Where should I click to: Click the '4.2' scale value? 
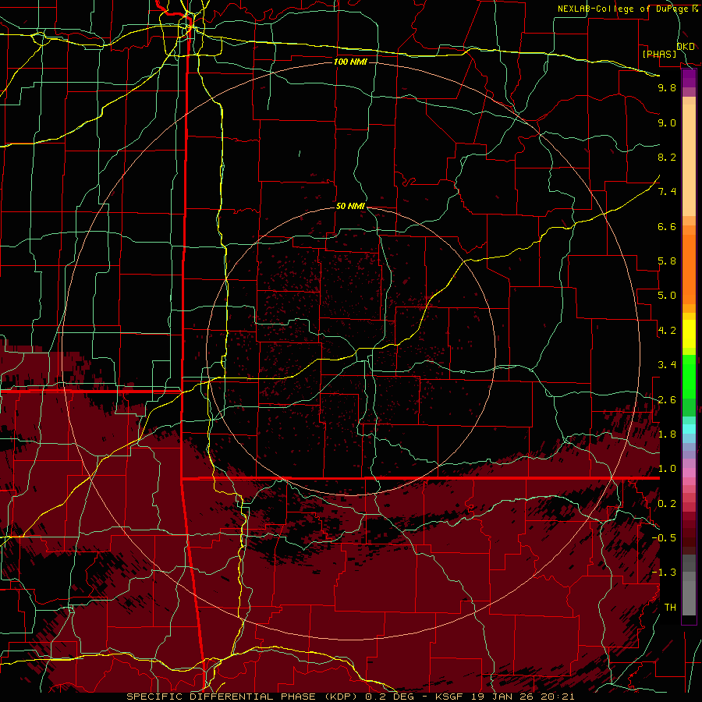click(667, 331)
